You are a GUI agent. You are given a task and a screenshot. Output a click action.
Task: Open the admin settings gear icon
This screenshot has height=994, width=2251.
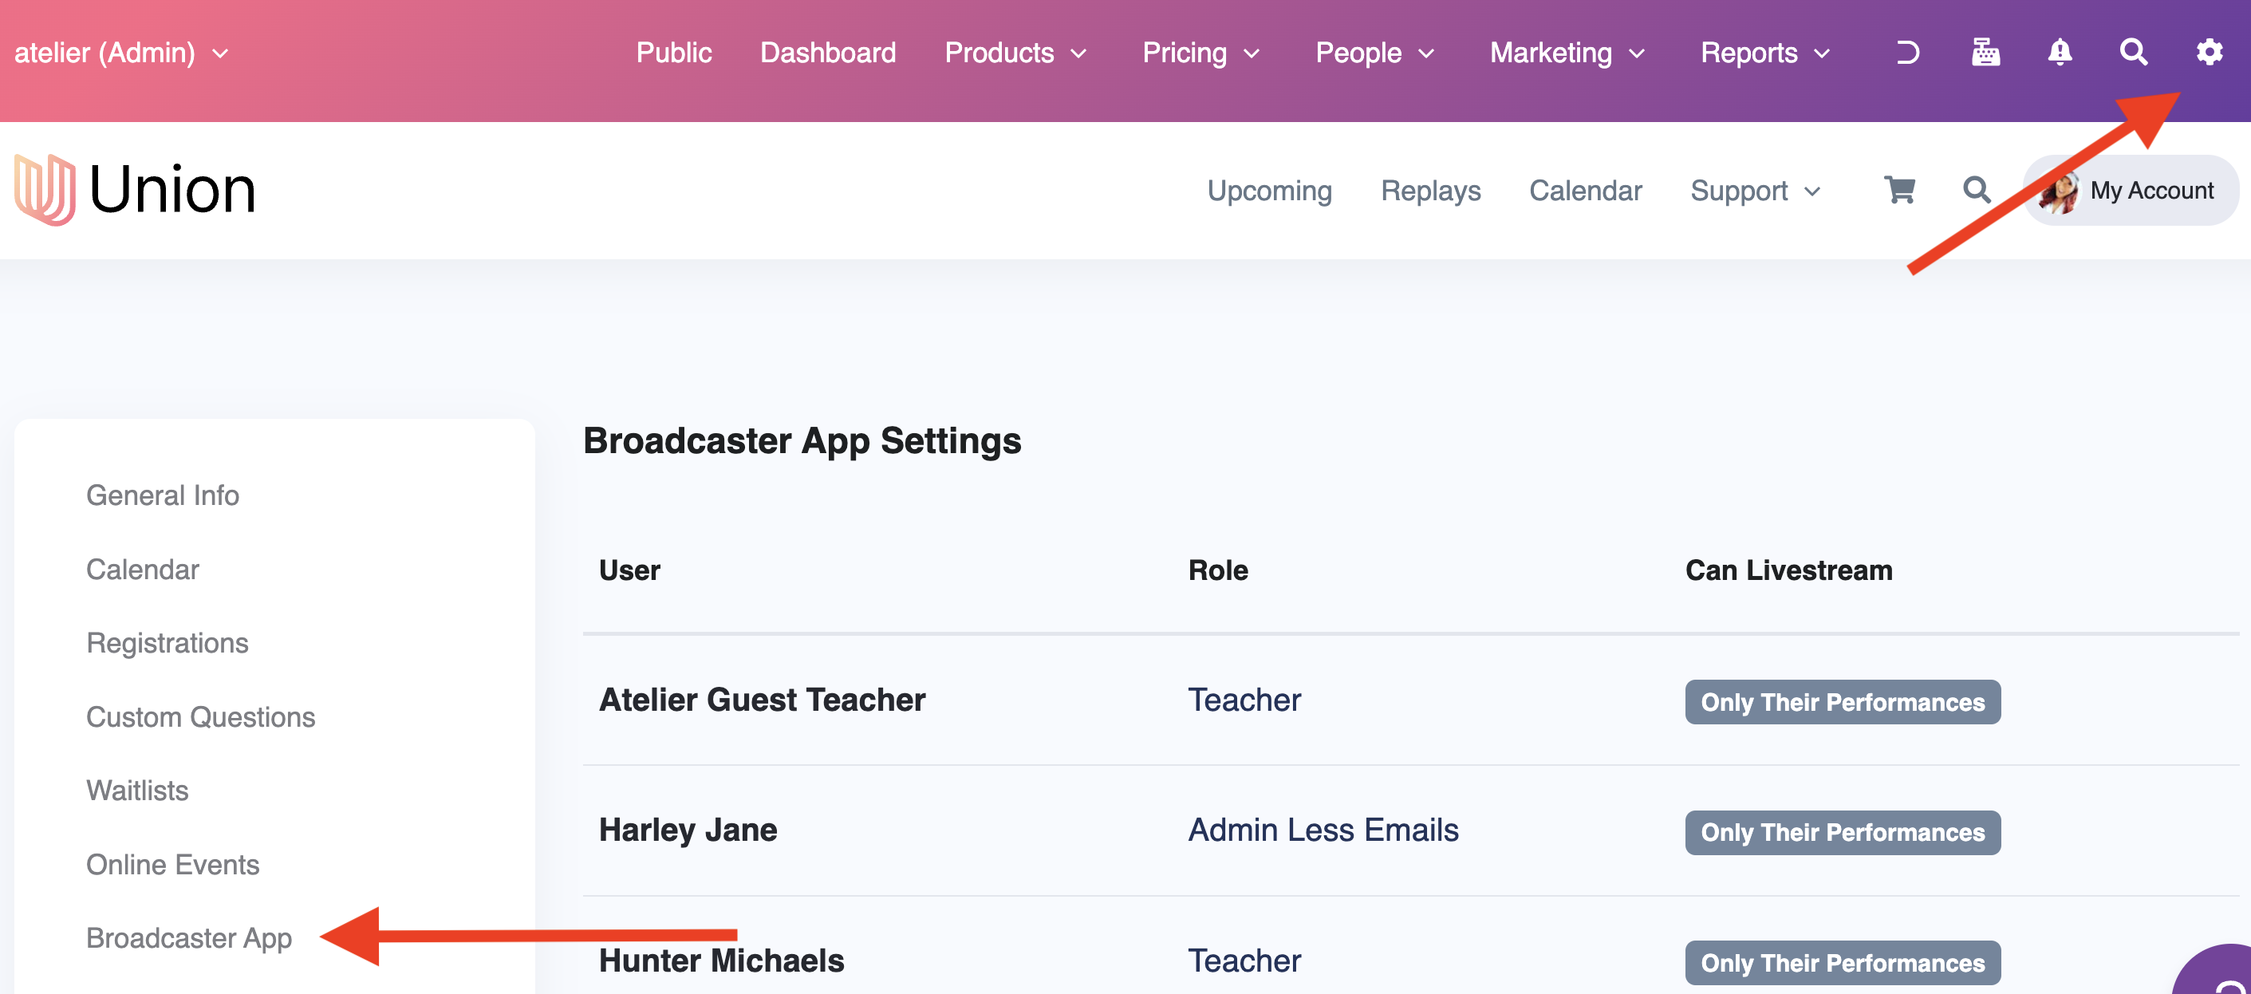[x=2209, y=53]
